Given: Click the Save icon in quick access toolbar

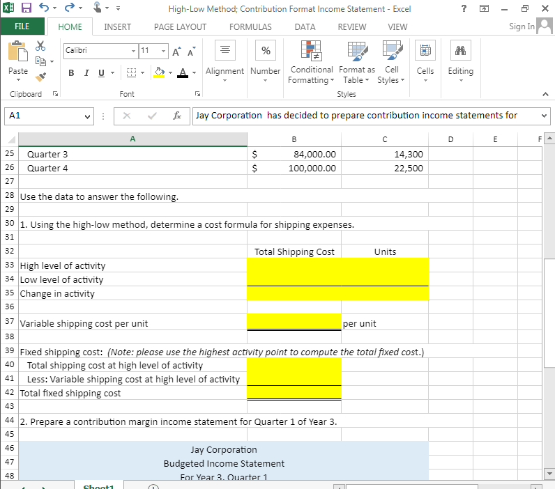Looking at the screenshot, I should (x=26, y=8).
